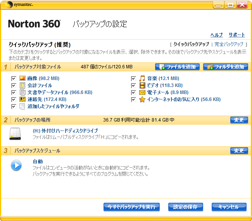Toggle the ビデオ checkbox
252x221 pixels.
pos(133,85)
